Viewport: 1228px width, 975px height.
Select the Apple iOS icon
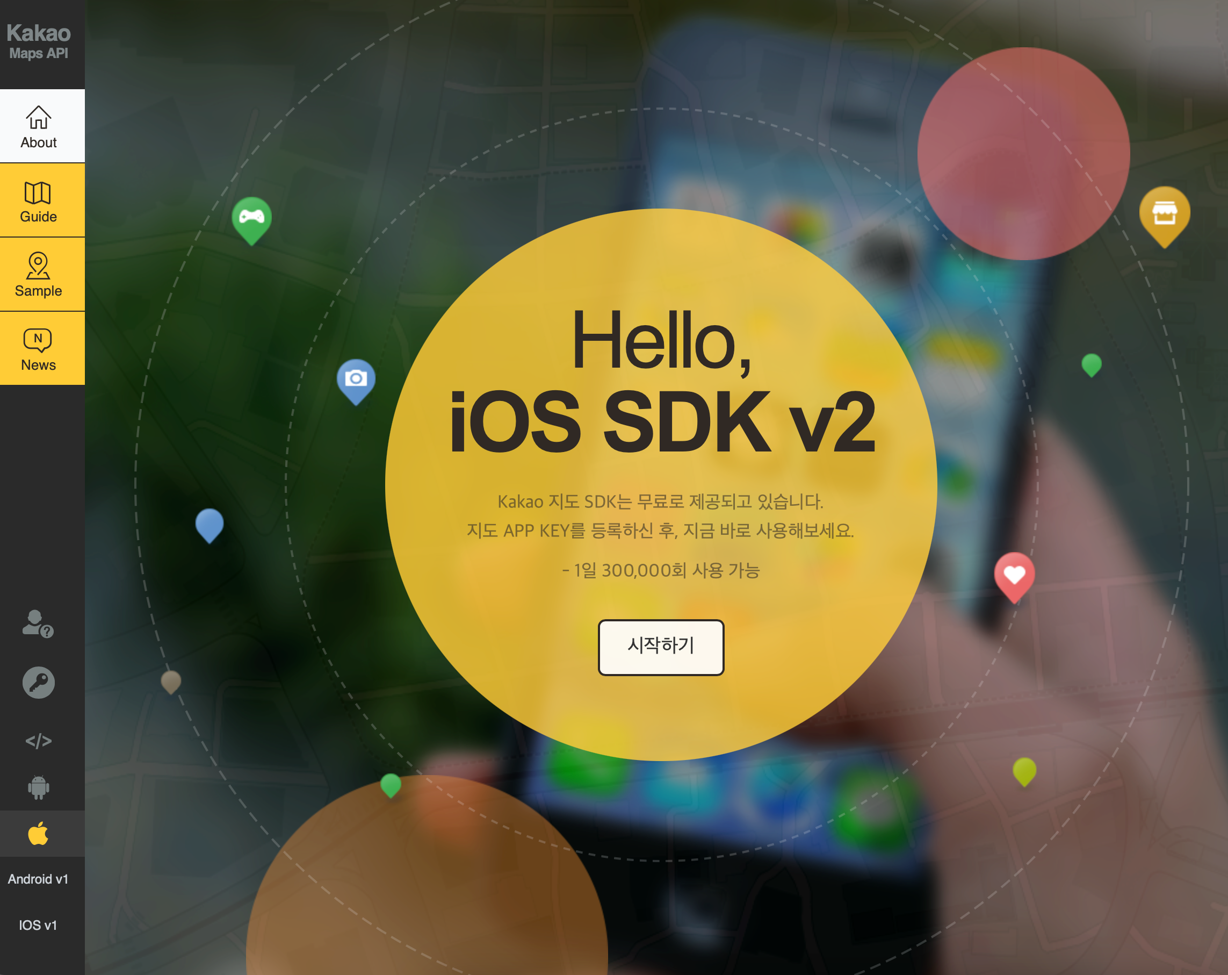point(38,834)
